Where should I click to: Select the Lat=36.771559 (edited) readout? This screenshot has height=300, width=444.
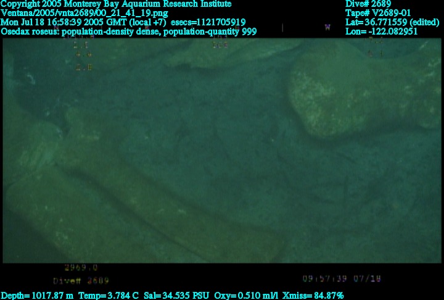tap(392, 22)
